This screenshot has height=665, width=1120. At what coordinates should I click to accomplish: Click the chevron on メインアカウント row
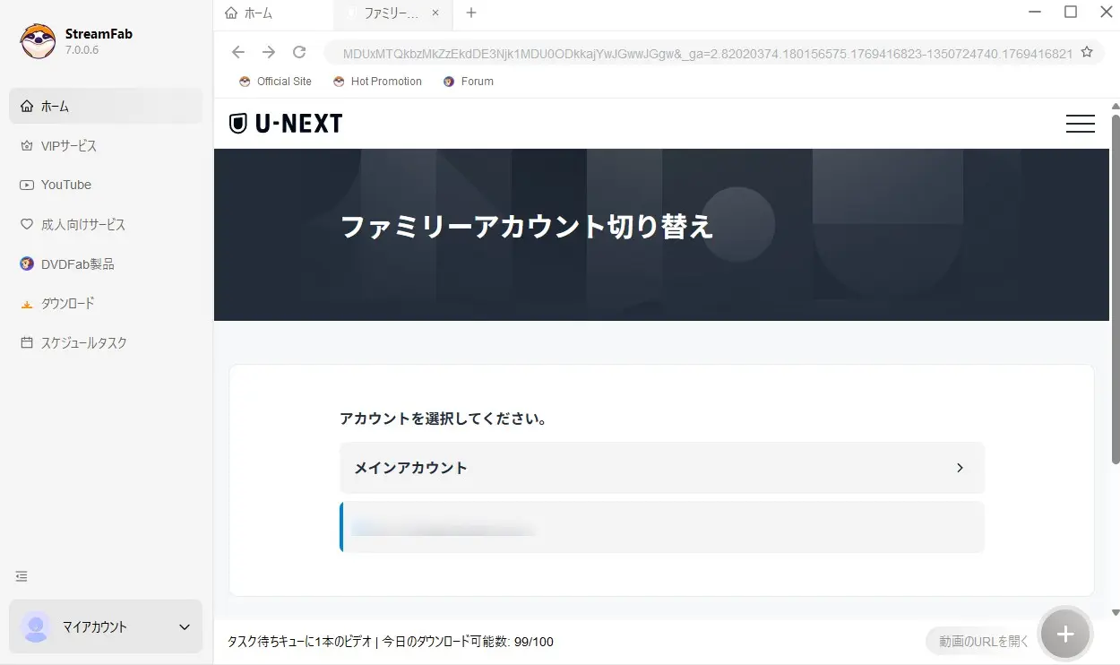pos(960,468)
